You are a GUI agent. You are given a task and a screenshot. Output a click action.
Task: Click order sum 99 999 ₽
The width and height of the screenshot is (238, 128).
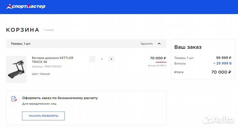click(223, 58)
